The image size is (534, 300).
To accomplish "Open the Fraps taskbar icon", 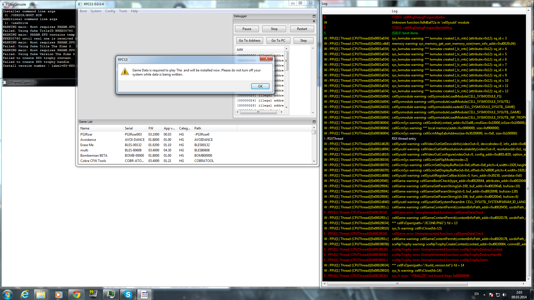I will 93,294.
